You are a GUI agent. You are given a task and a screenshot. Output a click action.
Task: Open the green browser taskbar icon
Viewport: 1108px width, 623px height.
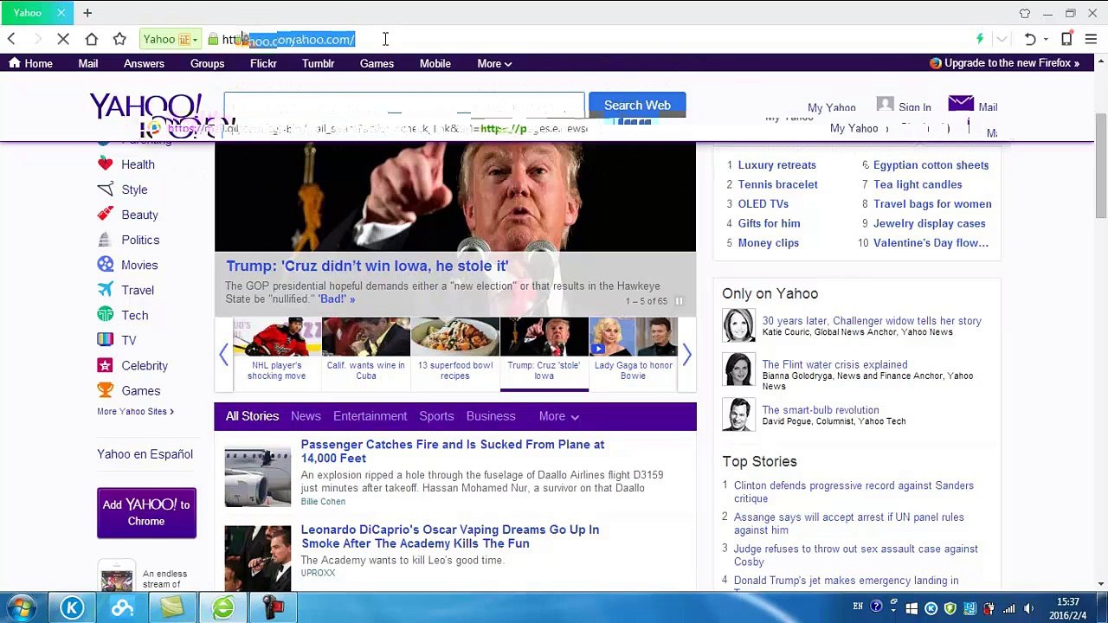pos(223,608)
